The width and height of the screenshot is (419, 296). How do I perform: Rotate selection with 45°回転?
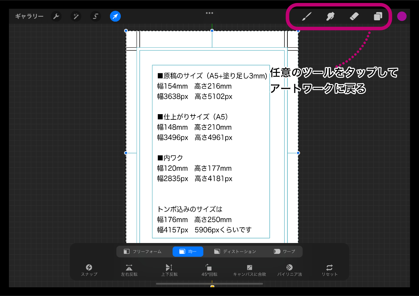pos(209,270)
